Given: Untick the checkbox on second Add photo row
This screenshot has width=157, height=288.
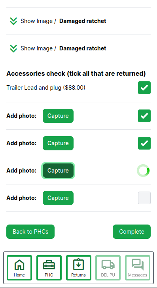Looking at the screenshot, I should [x=144, y=143].
